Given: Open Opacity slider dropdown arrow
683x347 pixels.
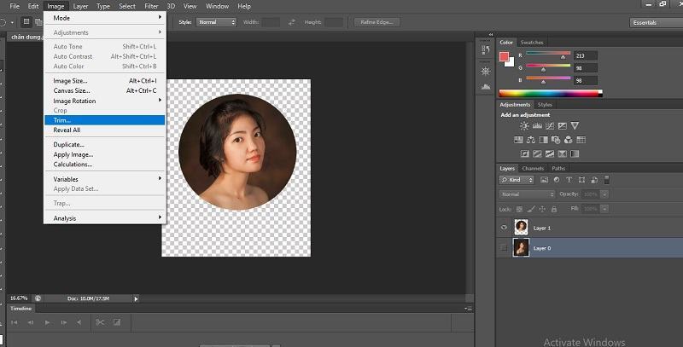Looking at the screenshot, I should (604, 194).
